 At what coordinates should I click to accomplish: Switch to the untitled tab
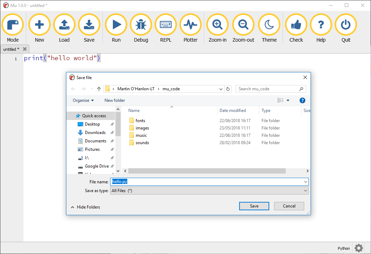click(11, 49)
